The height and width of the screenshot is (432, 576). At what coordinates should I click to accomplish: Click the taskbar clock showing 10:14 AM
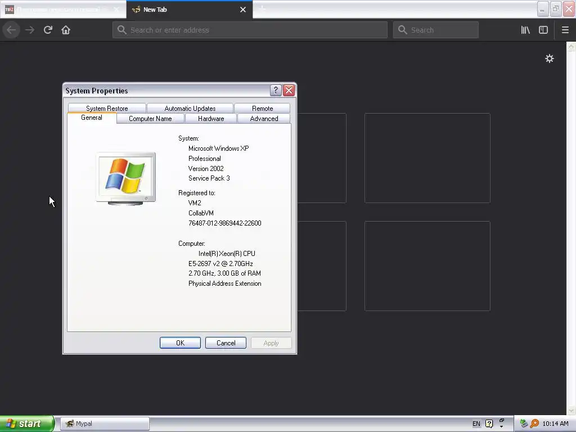pyautogui.click(x=555, y=424)
